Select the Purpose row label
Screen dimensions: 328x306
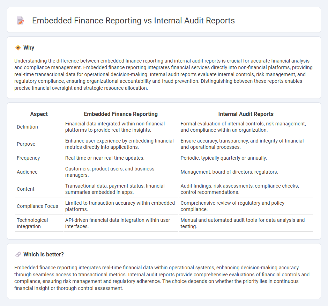(x=26, y=144)
